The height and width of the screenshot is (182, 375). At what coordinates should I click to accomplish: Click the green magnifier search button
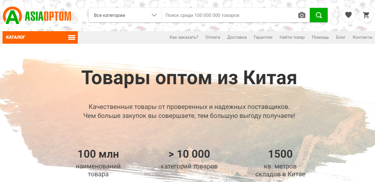pos(319,15)
